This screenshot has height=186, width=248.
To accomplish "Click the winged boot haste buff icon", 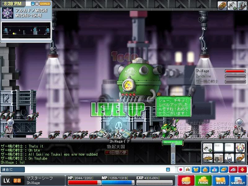I will tap(242, 6).
